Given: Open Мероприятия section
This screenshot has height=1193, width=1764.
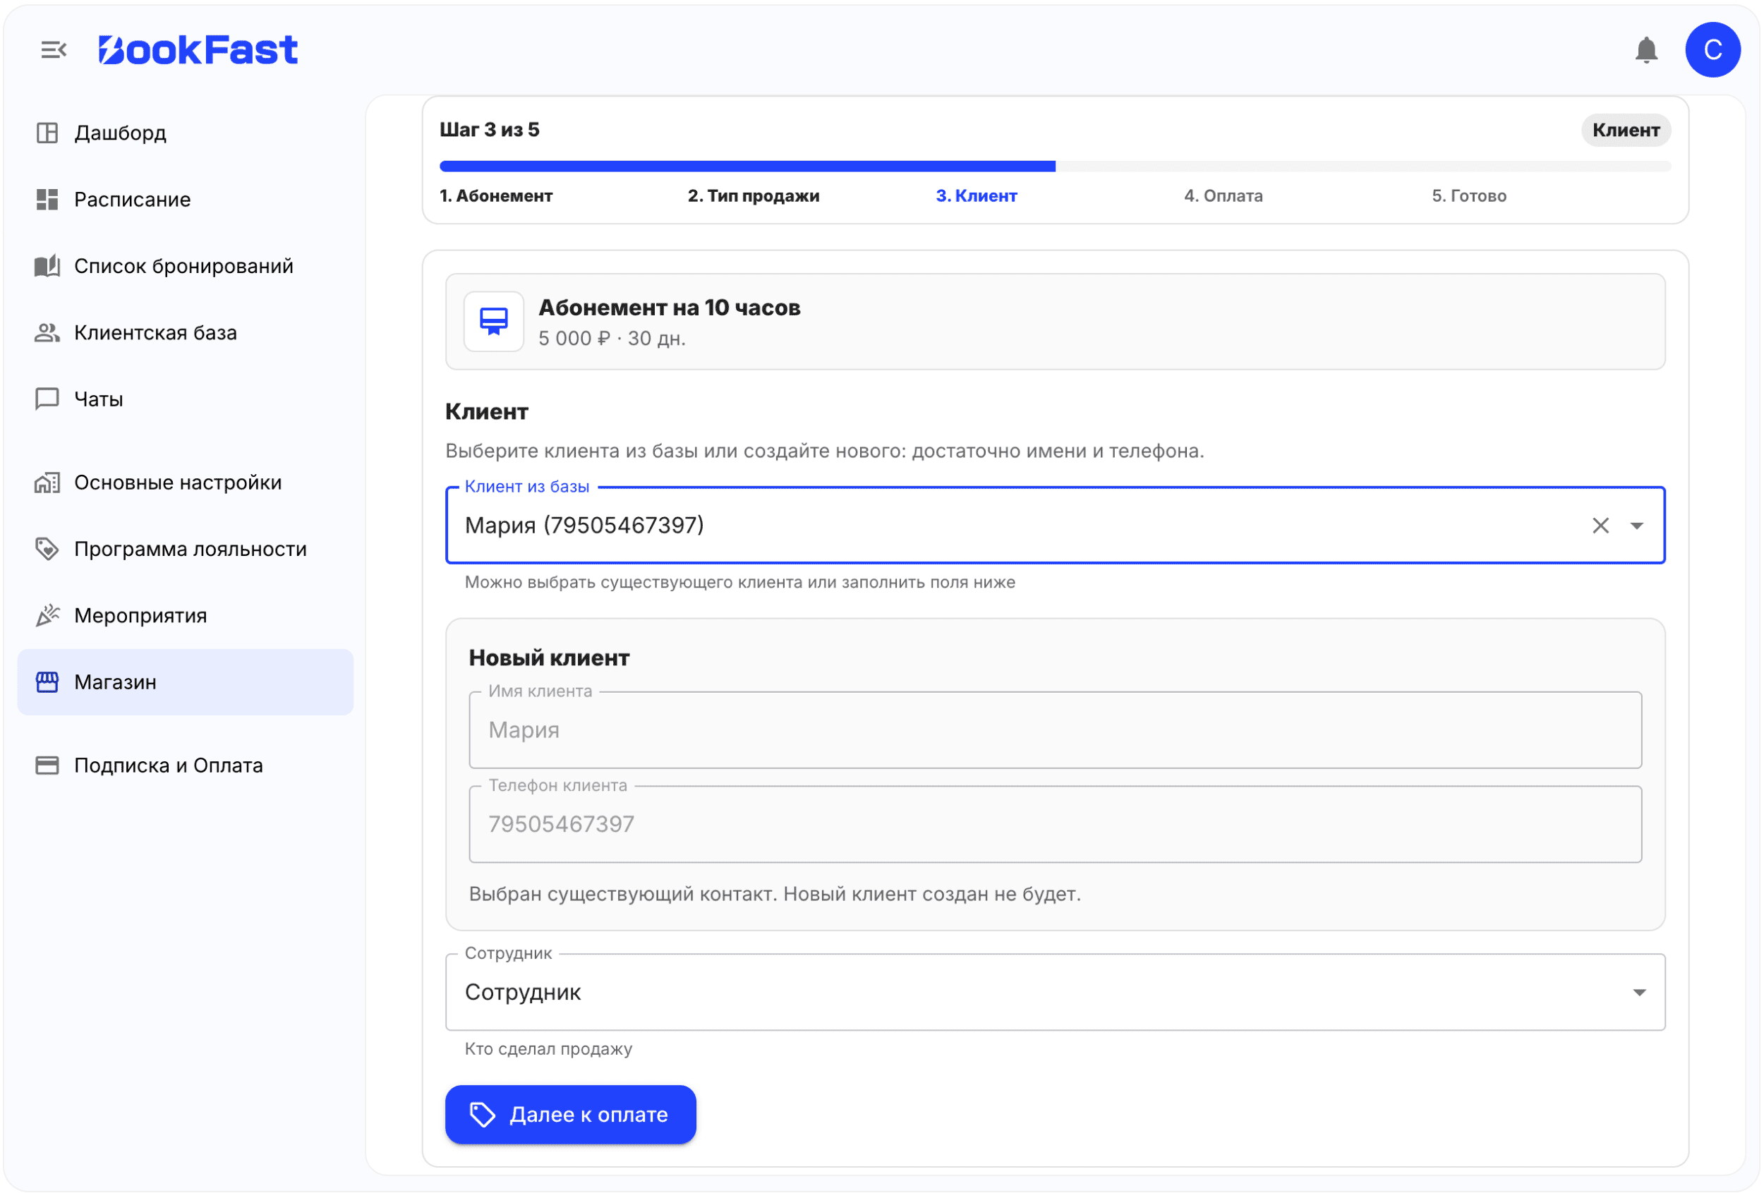Looking at the screenshot, I should pos(185,615).
